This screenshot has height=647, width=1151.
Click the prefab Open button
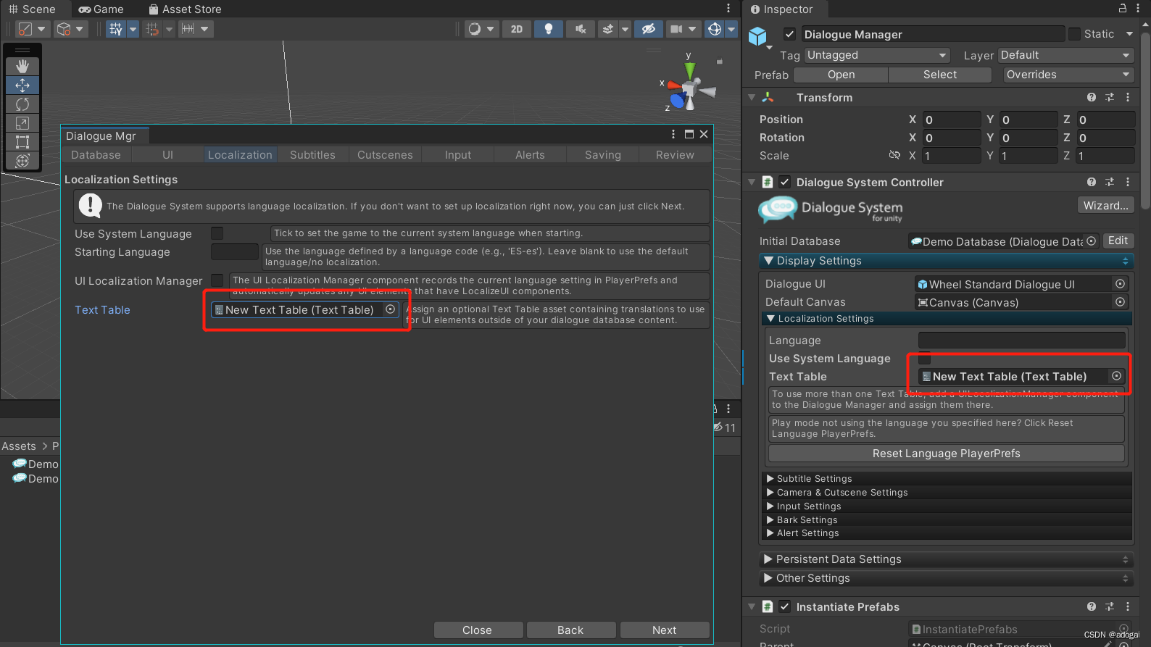point(841,75)
